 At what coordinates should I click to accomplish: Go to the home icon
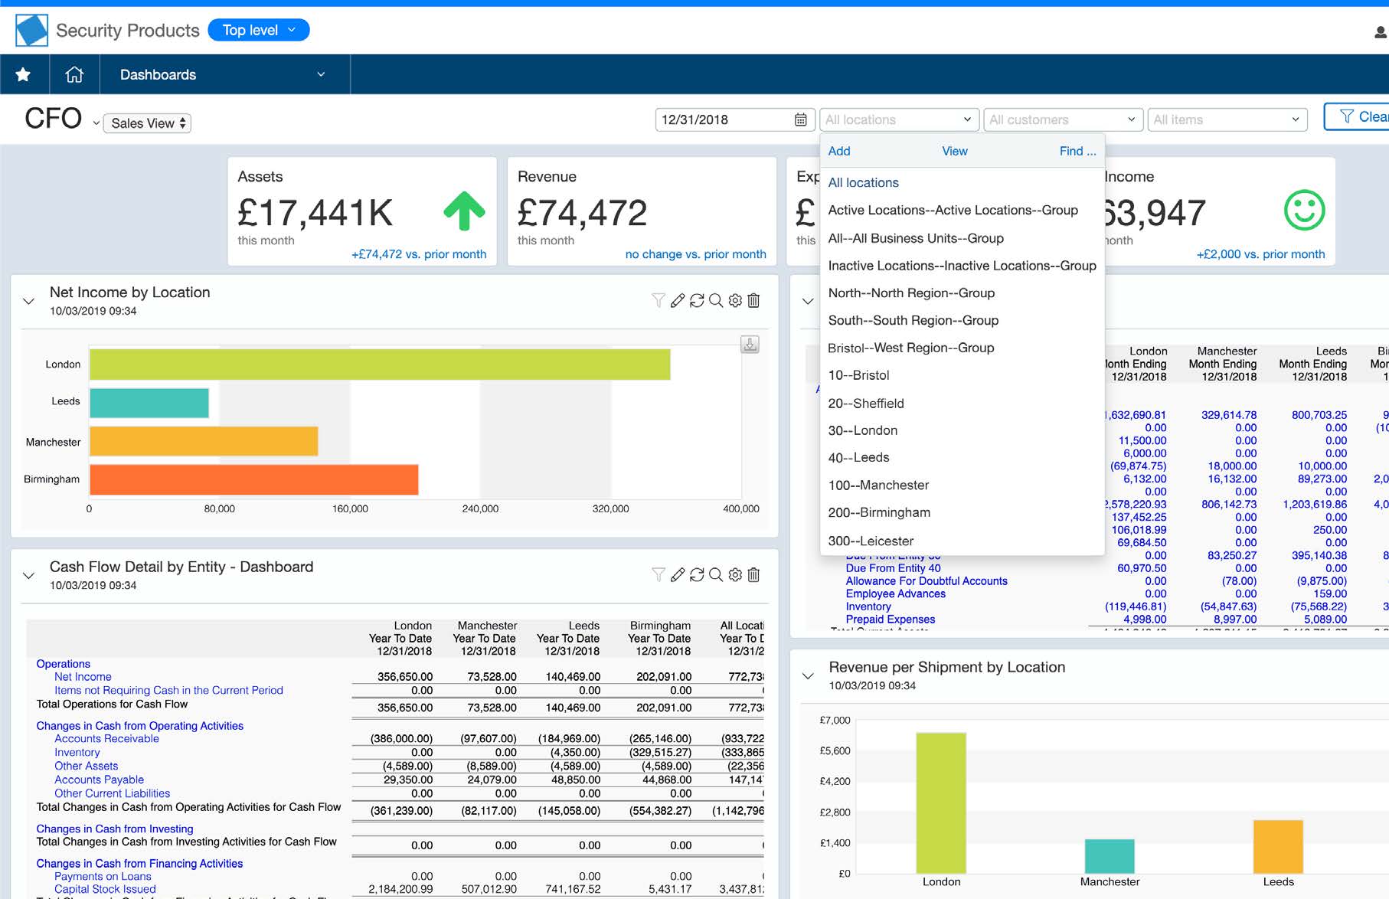(x=74, y=74)
